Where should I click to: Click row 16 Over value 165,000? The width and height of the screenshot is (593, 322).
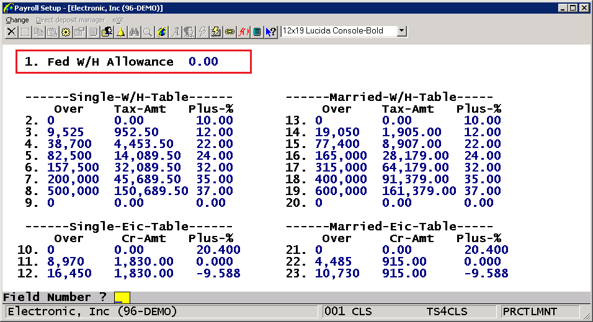coord(341,155)
